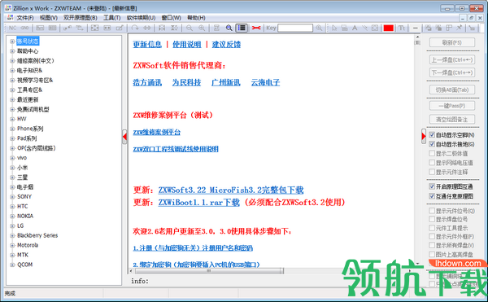Open the 建议反馈 link
This screenshot has width=488, height=302.
[x=226, y=45]
